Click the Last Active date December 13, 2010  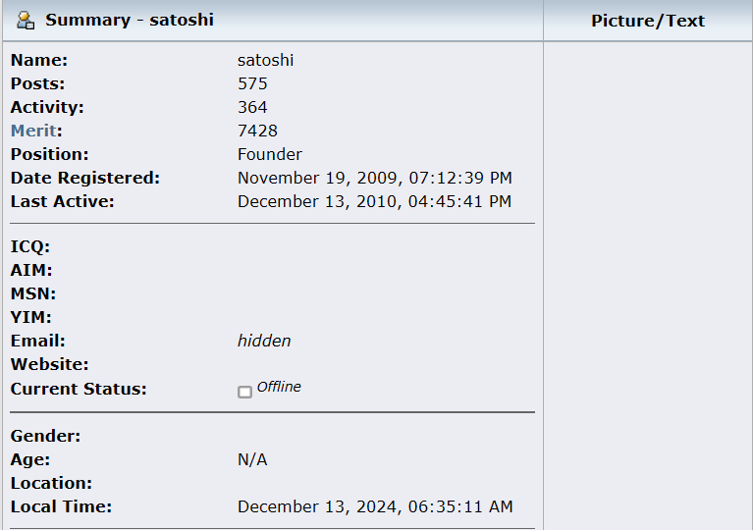pyautogui.click(x=374, y=201)
